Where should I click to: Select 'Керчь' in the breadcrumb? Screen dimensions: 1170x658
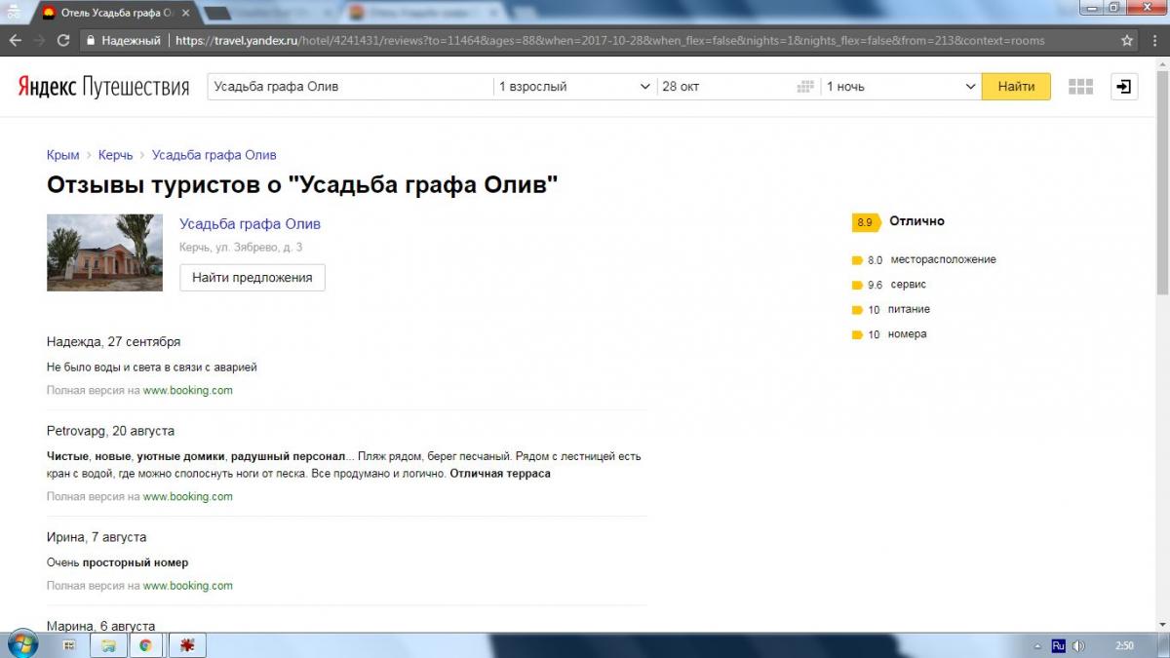coord(115,155)
